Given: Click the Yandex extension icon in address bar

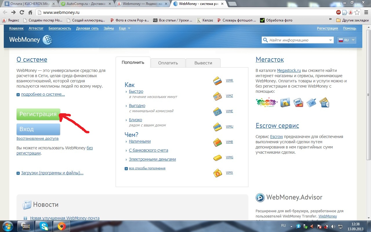Looking at the screenshot, I should [x=351, y=12].
